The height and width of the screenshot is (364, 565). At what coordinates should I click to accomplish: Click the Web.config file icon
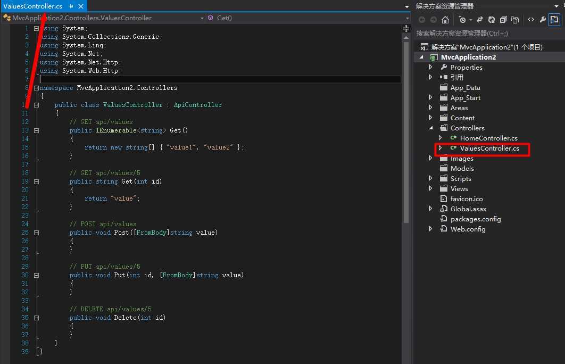(x=444, y=229)
